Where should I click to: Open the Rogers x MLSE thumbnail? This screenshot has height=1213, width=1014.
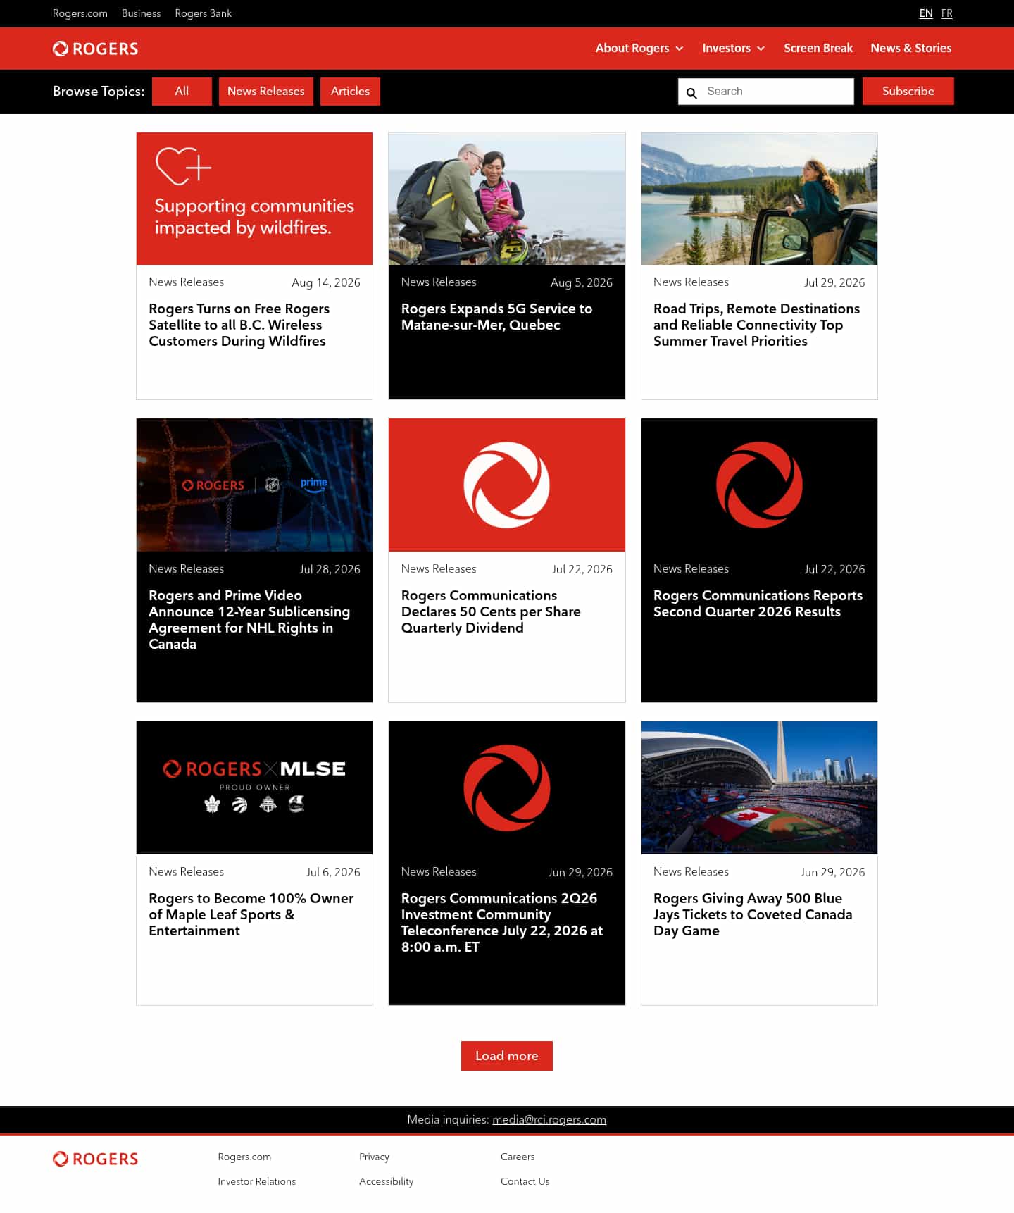[x=254, y=788]
